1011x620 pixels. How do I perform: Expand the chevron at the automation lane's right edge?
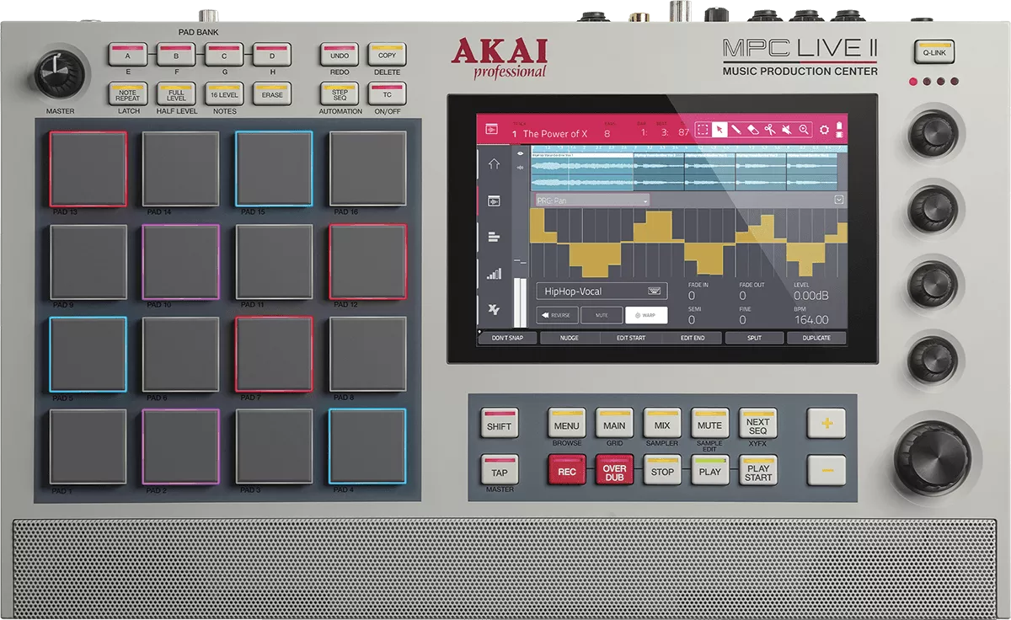(x=837, y=200)
